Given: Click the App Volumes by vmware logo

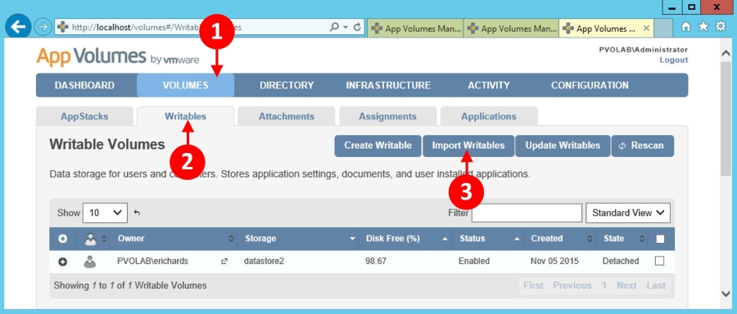Looking at the screenshot, I should pos(118,56).
